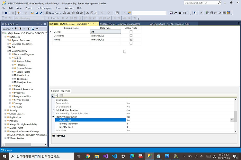Click the Navigate Backward arrow icon
The width and height of the screenshot is (241, 160).
coord(6,13)
